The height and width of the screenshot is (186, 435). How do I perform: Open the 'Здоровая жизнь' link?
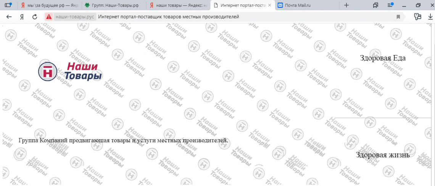point(383,155)
